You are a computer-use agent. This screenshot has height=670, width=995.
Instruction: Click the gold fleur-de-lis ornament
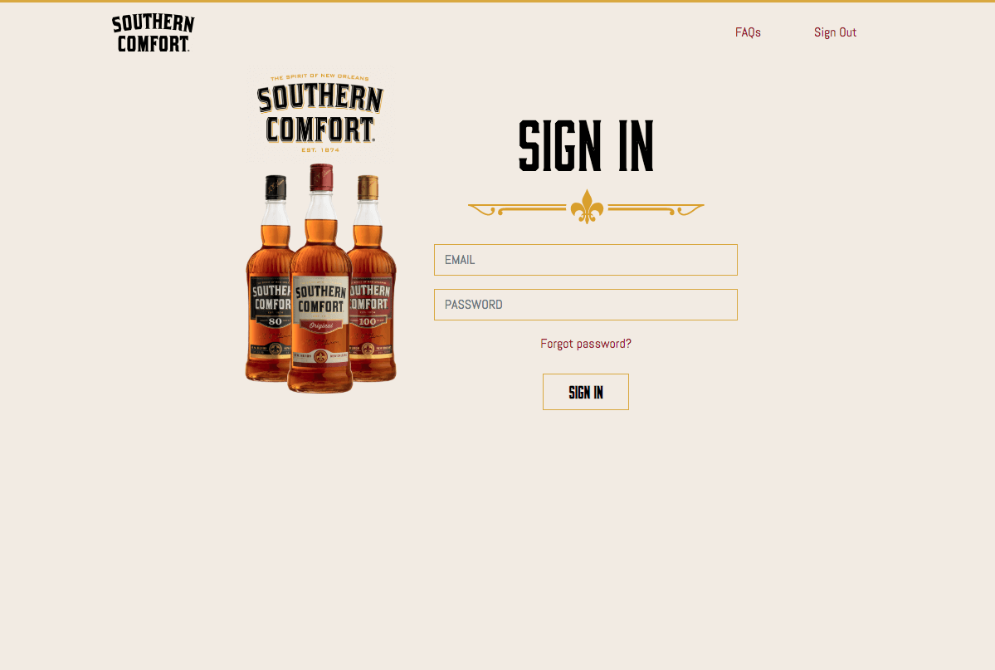coord(587,207)
